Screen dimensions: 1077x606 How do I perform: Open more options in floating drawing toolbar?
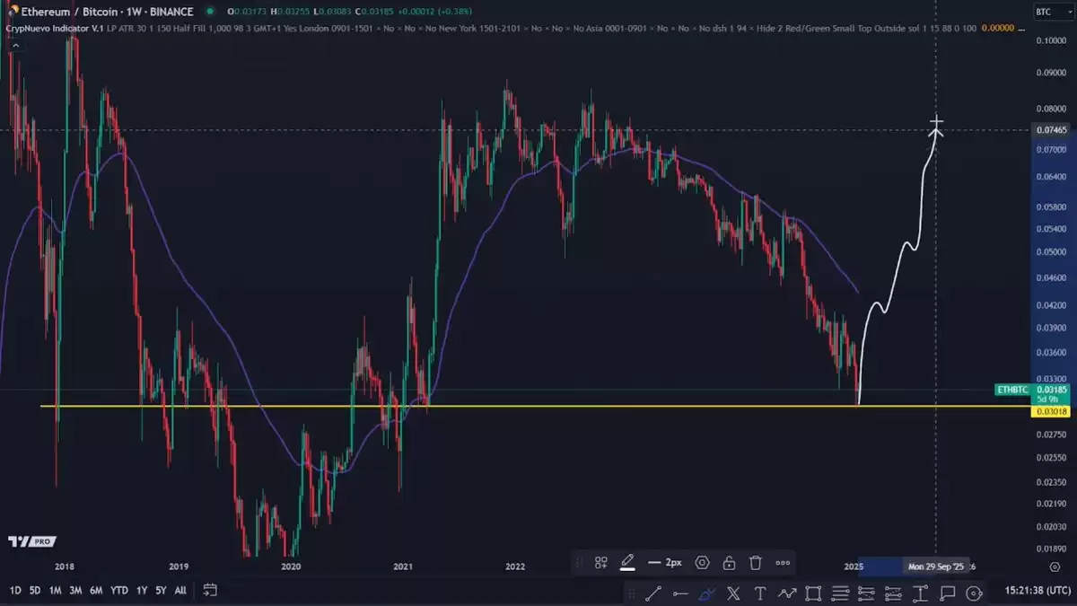[783, 563]
